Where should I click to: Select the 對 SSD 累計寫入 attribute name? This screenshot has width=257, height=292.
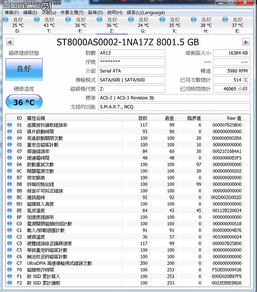(44, 276)
